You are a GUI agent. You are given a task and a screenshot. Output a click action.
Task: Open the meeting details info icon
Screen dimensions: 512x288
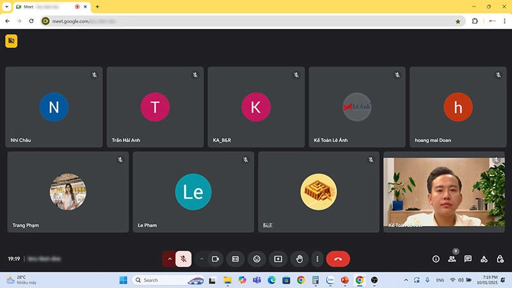coord(436,259)
